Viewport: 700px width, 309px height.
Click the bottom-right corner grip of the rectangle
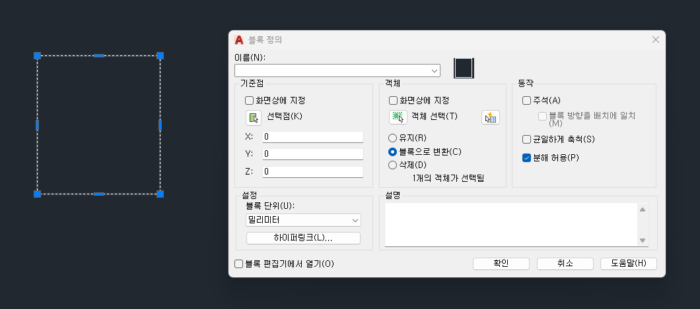point(160,194)
